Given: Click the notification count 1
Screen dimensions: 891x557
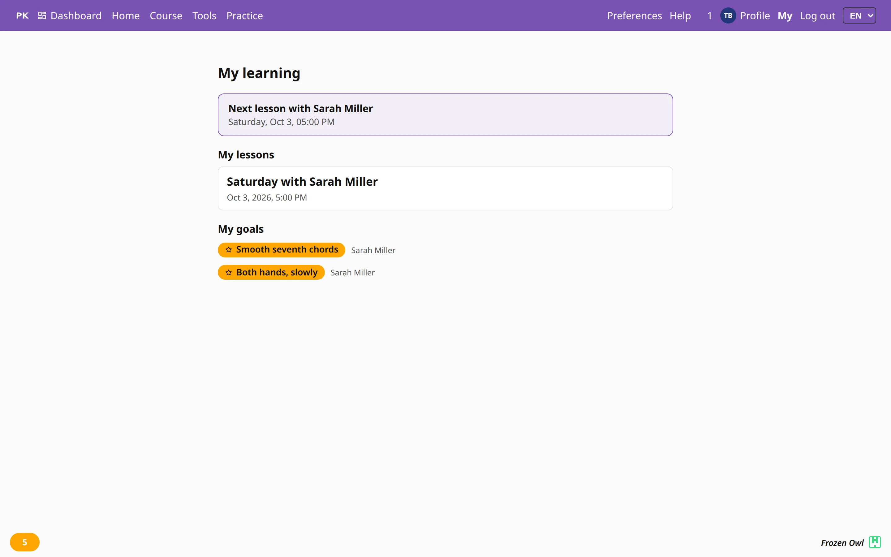Looking at the screenshot, I should tap(709, 15).
